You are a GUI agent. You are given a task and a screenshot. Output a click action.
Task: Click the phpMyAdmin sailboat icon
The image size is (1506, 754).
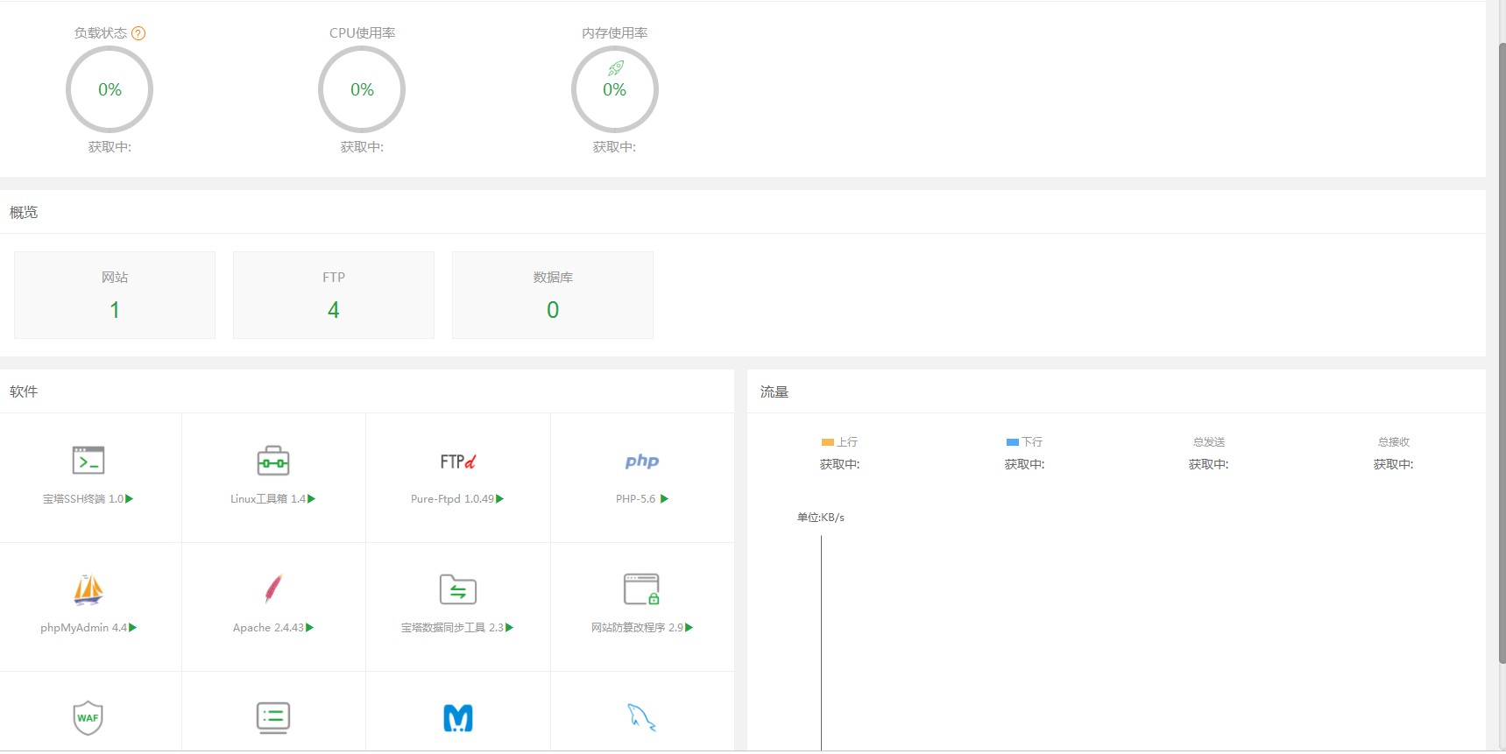pyautogui.click(x=88, y=589)
